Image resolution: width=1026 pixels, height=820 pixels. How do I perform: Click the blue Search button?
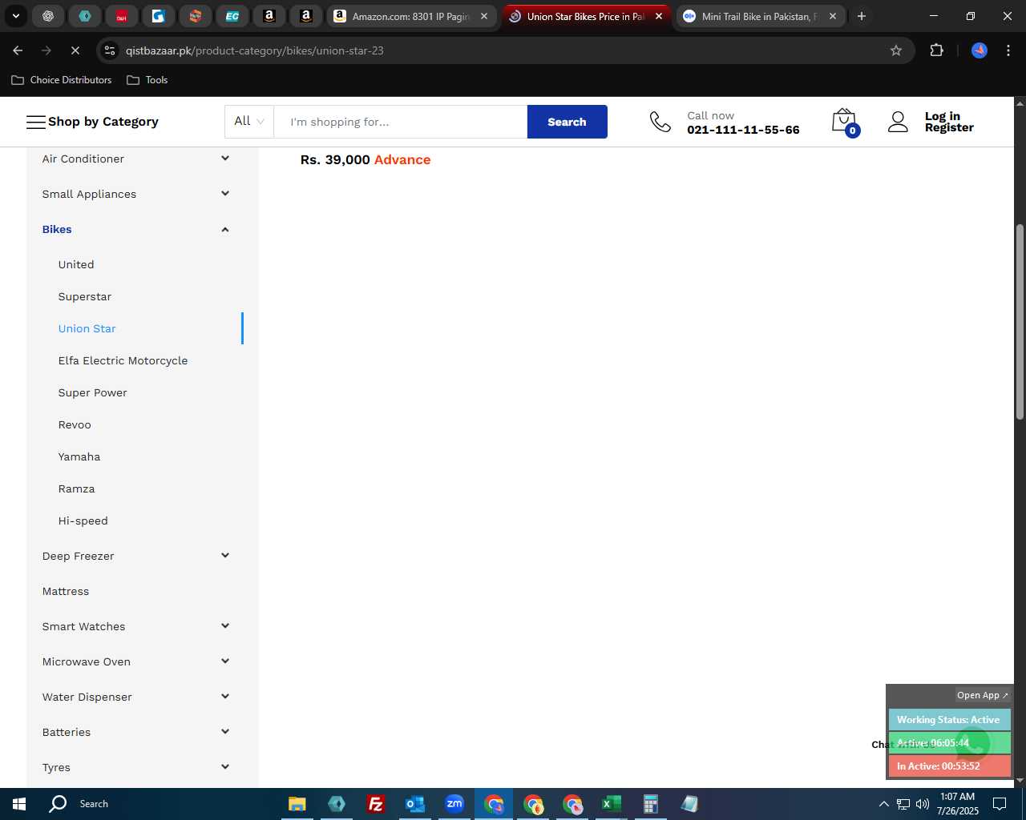[x=567, y=122]
